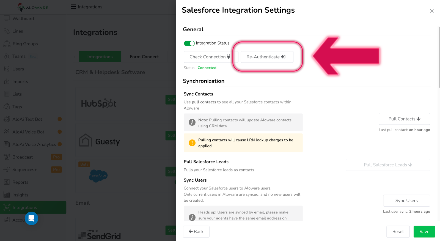Click the info icon beside Note: Pulling contacts

tap(192, 122)
